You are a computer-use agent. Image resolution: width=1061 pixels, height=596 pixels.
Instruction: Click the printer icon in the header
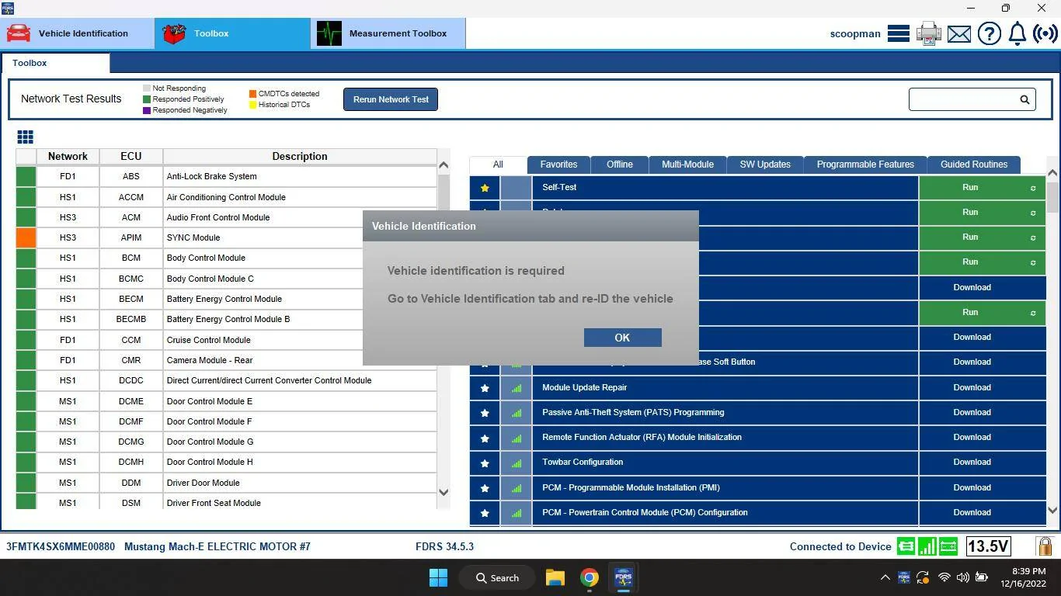(929, 33)
